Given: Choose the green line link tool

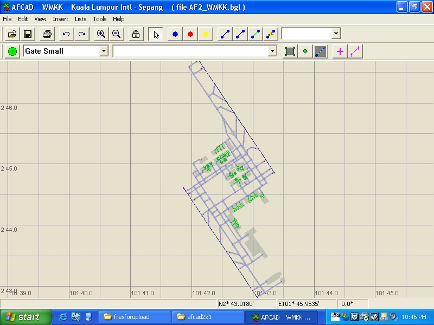Looking at the screenshot, I should coord(256,34).
